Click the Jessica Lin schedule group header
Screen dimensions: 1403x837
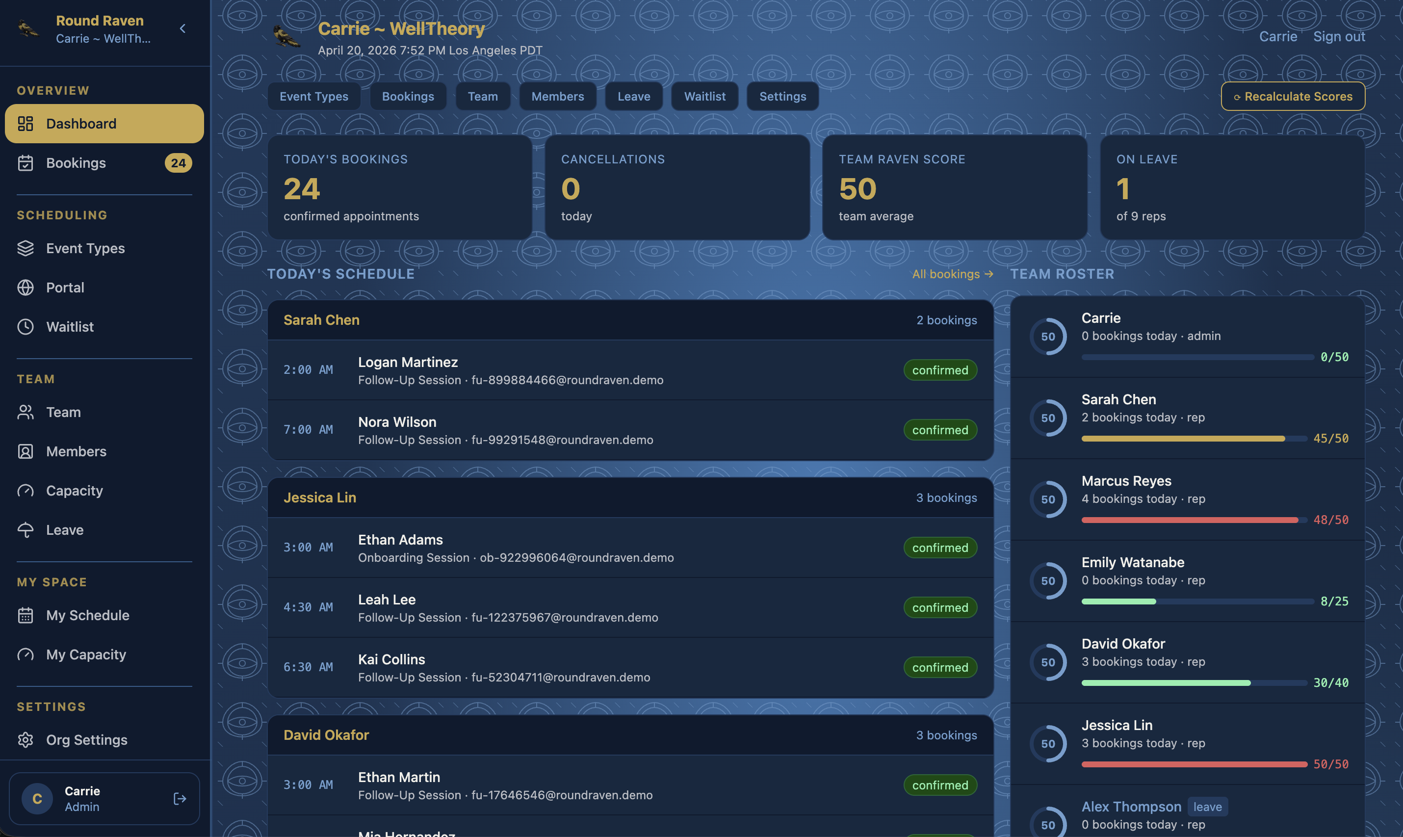(x=630, y=497)
